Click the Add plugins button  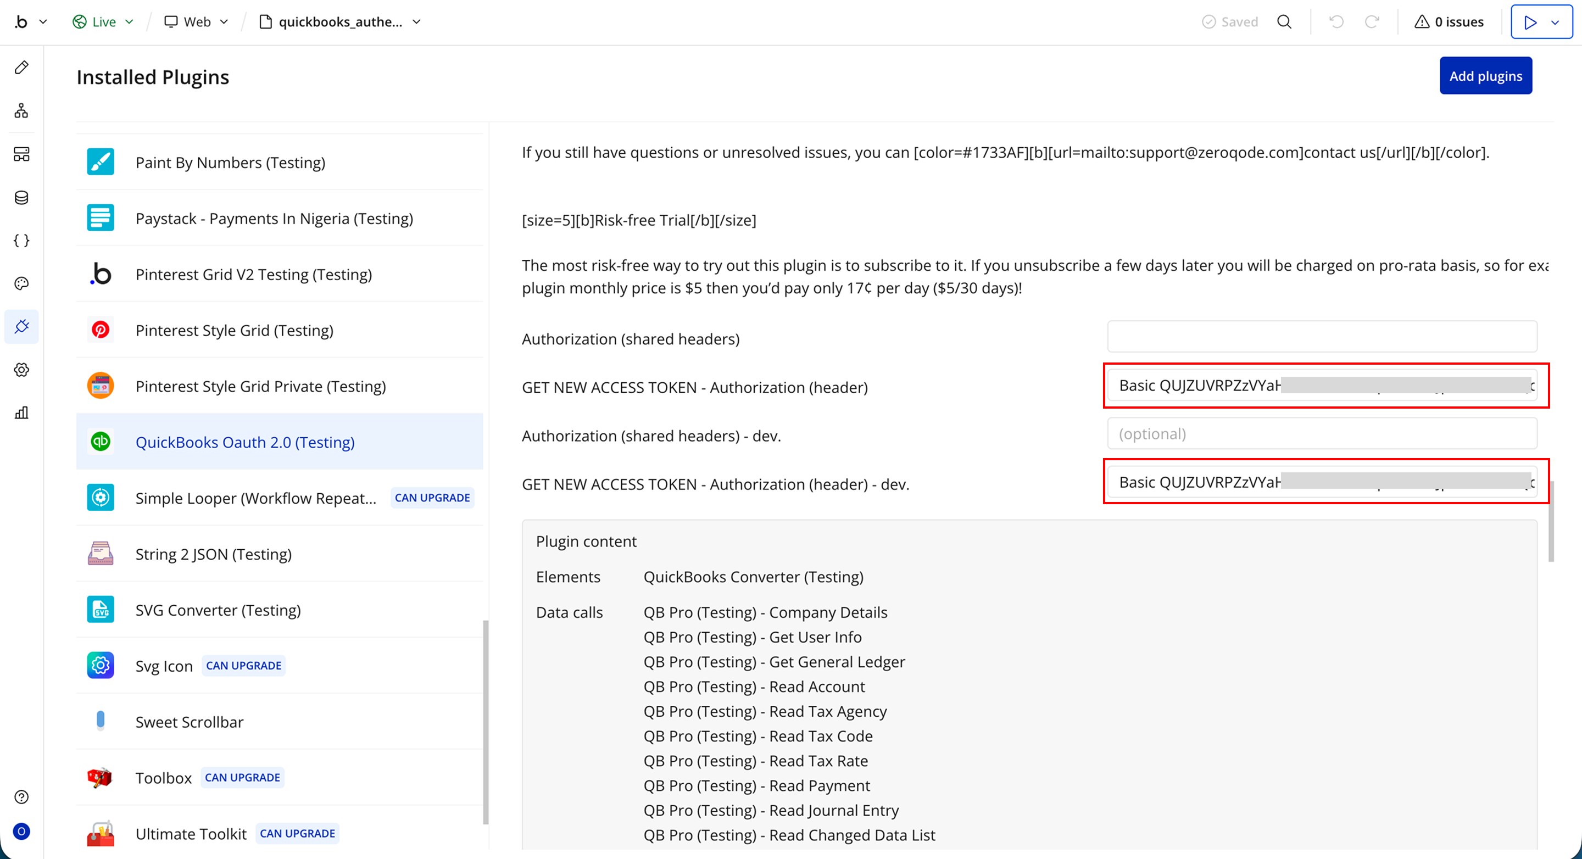1485,76
